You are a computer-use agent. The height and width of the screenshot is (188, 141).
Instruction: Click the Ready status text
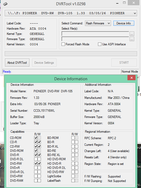pos(7,72)
